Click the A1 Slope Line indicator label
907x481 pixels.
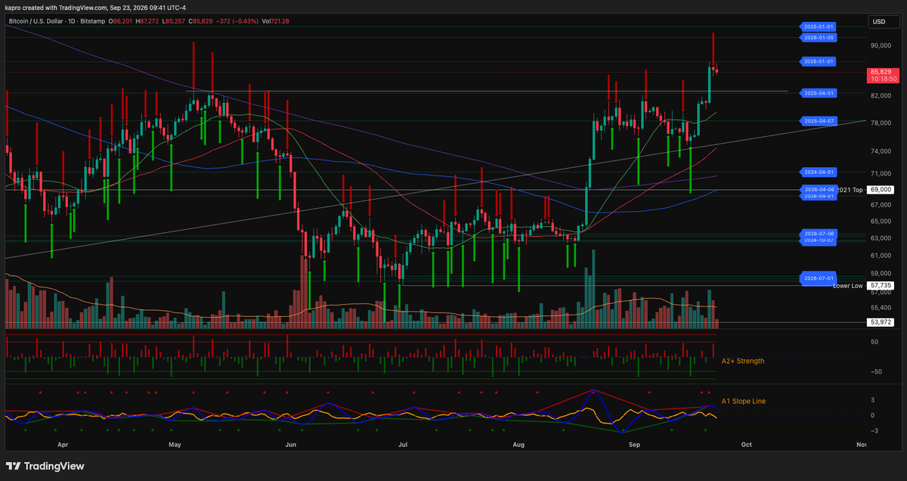[x=743, y=401]
